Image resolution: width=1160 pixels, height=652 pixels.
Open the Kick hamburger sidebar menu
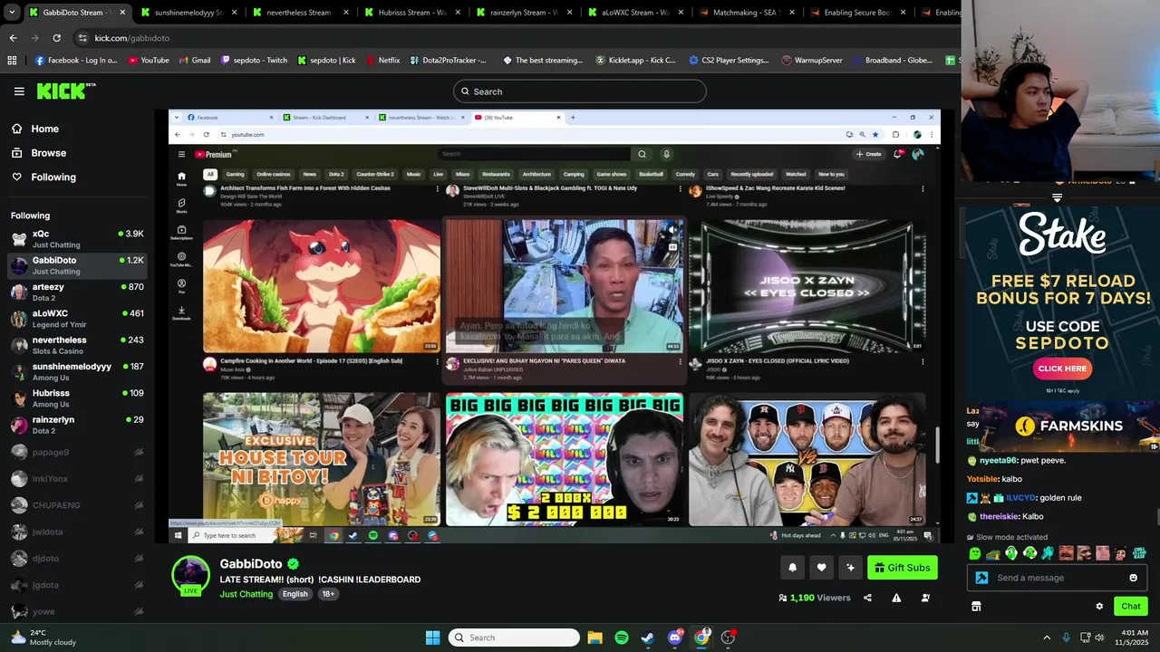click(19, 91)
